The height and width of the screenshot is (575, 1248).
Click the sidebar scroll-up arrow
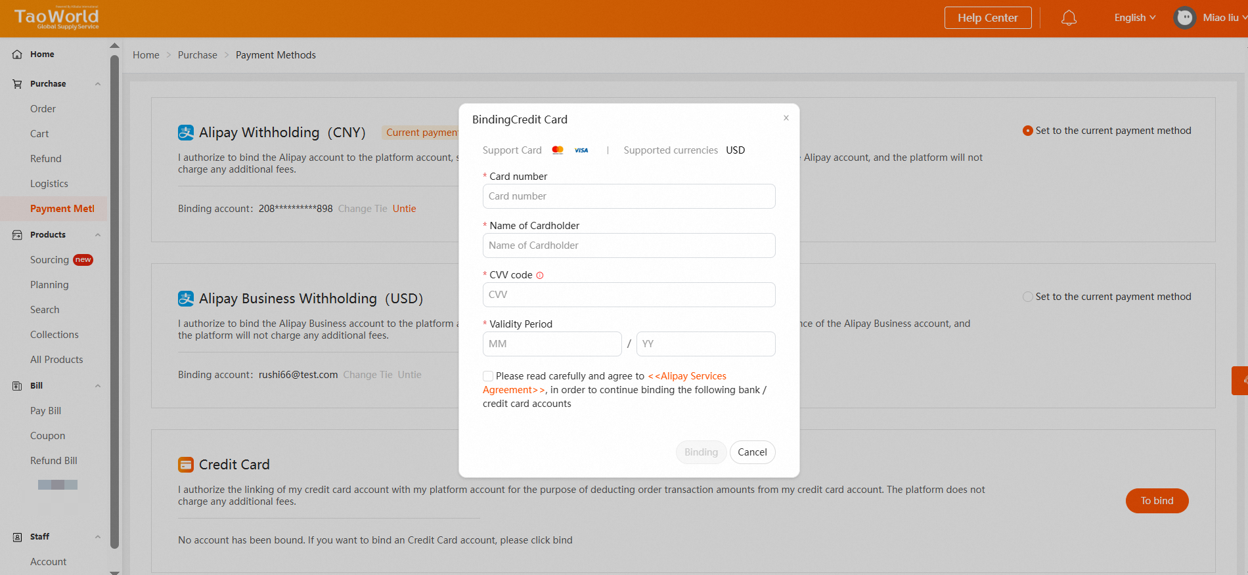point(114,46)
